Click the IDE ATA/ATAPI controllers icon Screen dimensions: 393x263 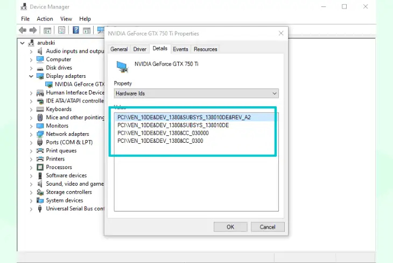[x=40, y=101]
